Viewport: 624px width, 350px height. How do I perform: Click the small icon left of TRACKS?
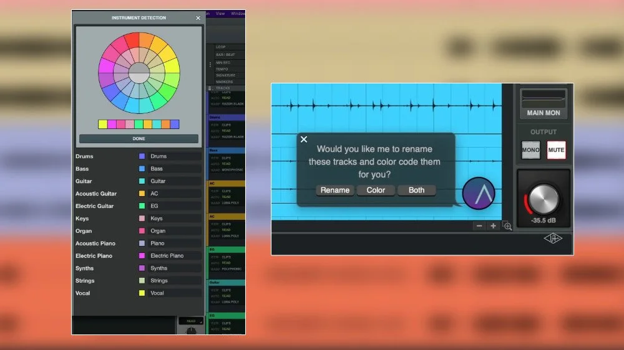point(210,88)
